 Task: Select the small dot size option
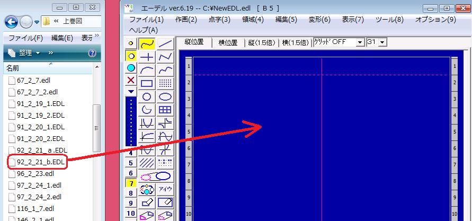(x=131, y=43)
